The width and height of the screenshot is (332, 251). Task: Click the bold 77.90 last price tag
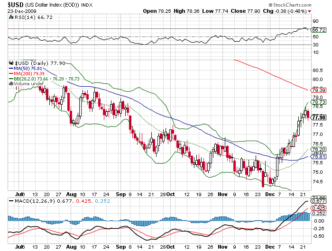tap(319, 117)
